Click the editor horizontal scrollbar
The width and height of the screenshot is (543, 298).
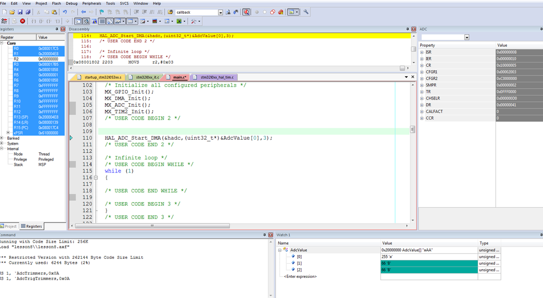152,226
